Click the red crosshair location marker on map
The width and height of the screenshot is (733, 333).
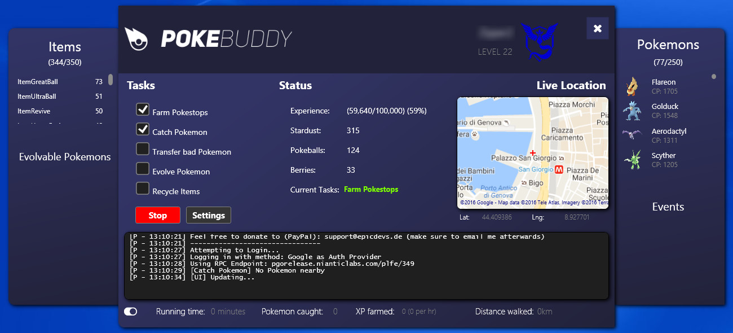(x=533, y=153)
